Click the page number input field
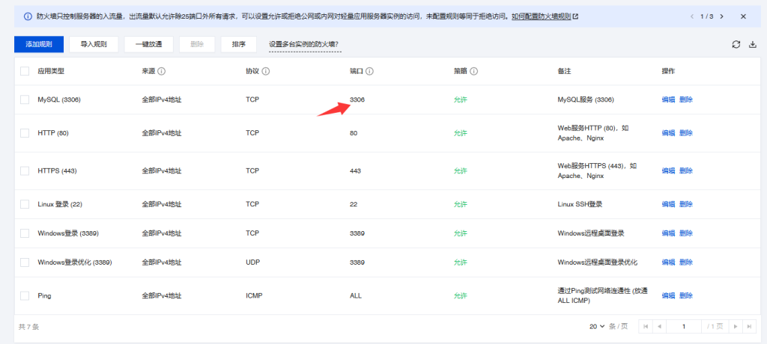The image size is (767, 344). point(684,327)
